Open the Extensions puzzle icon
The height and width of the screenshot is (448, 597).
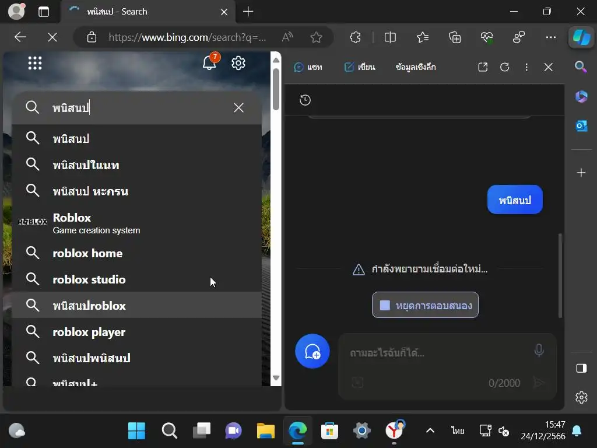coord(355,37)
